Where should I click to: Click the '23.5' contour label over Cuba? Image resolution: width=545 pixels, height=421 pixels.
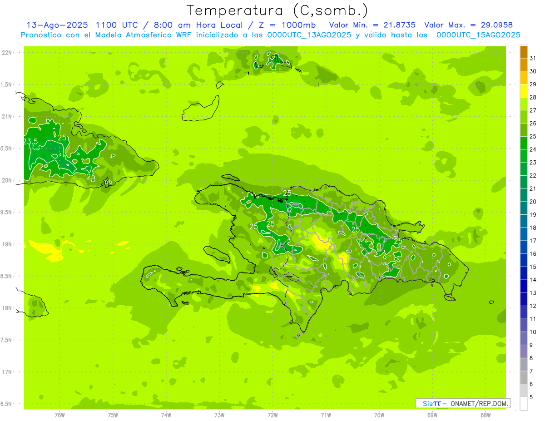[x=30, y=142]
